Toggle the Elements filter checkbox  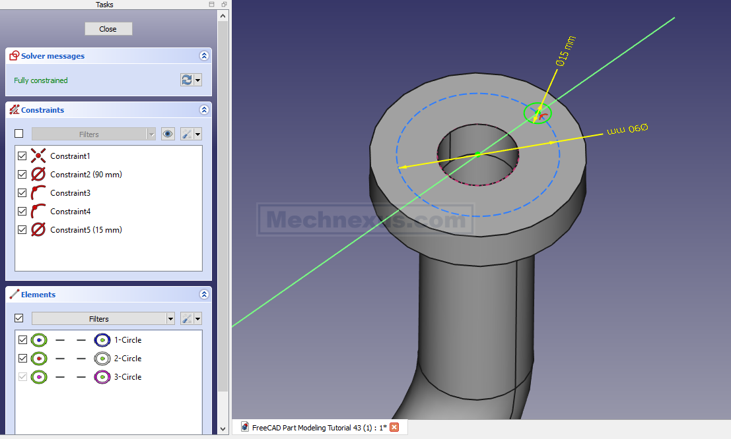(19, 318)
